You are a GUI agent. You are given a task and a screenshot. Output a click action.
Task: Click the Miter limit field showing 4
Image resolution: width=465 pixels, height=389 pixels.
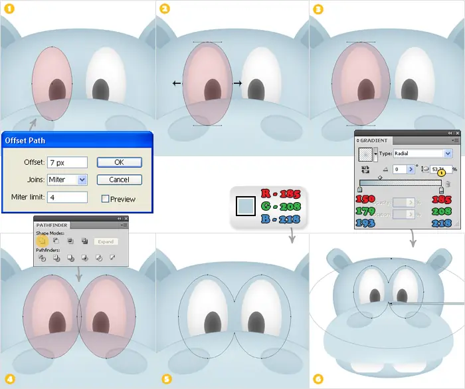point(67,197)
